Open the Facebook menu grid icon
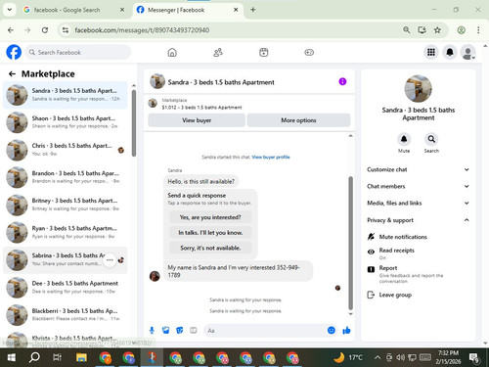 click(431, 52)
